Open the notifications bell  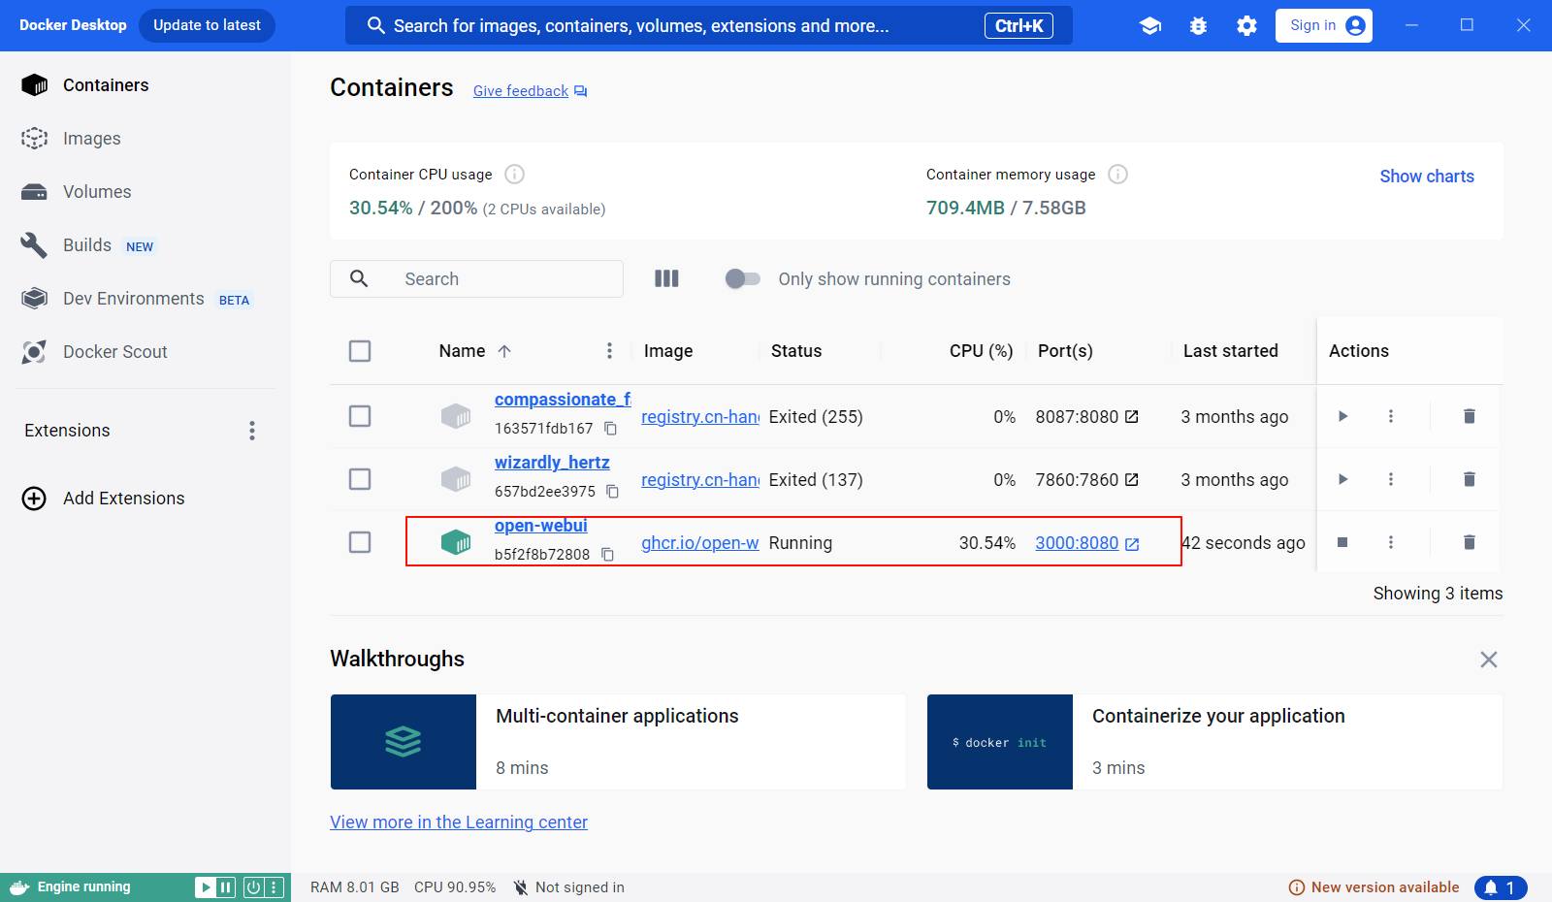[1501, 887]
